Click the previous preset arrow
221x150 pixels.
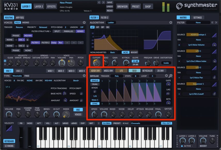[99, 2]
